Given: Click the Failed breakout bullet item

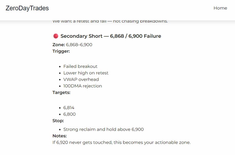Looking at the screenshot, I should (80, 66).
